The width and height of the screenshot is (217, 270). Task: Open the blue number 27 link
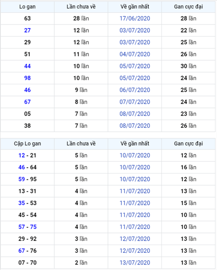[27, 30]
